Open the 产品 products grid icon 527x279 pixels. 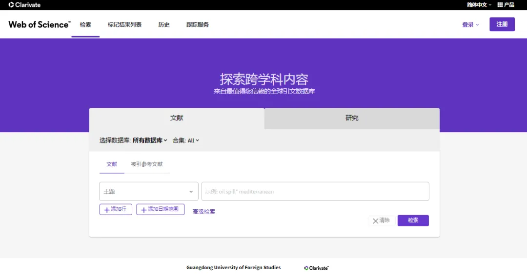point(500,5)
